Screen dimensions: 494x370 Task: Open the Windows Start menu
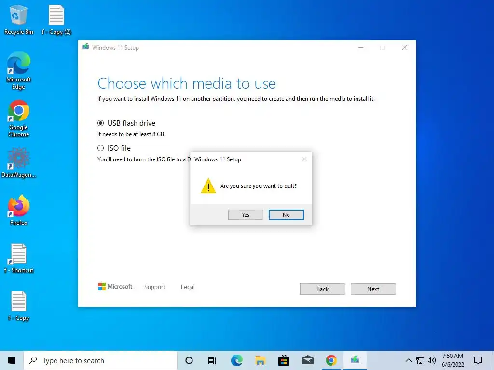click(x=12, y=360)
